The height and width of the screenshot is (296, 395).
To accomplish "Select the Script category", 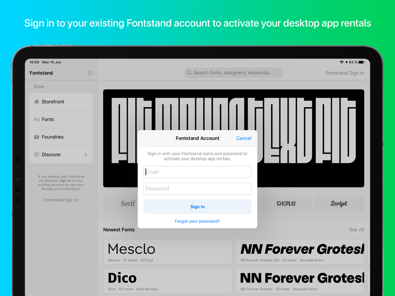I will 339,203.
